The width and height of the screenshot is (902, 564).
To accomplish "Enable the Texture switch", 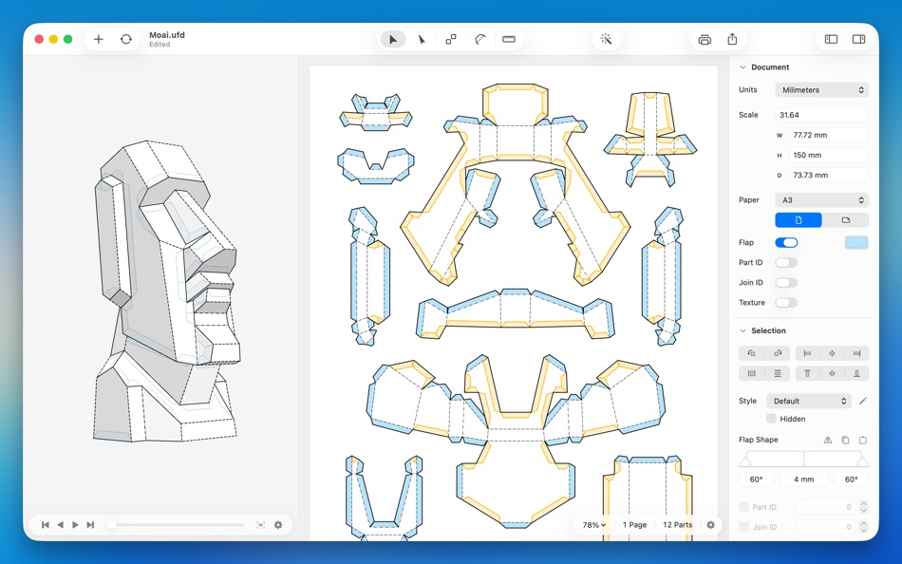I will tap(786, 303).
